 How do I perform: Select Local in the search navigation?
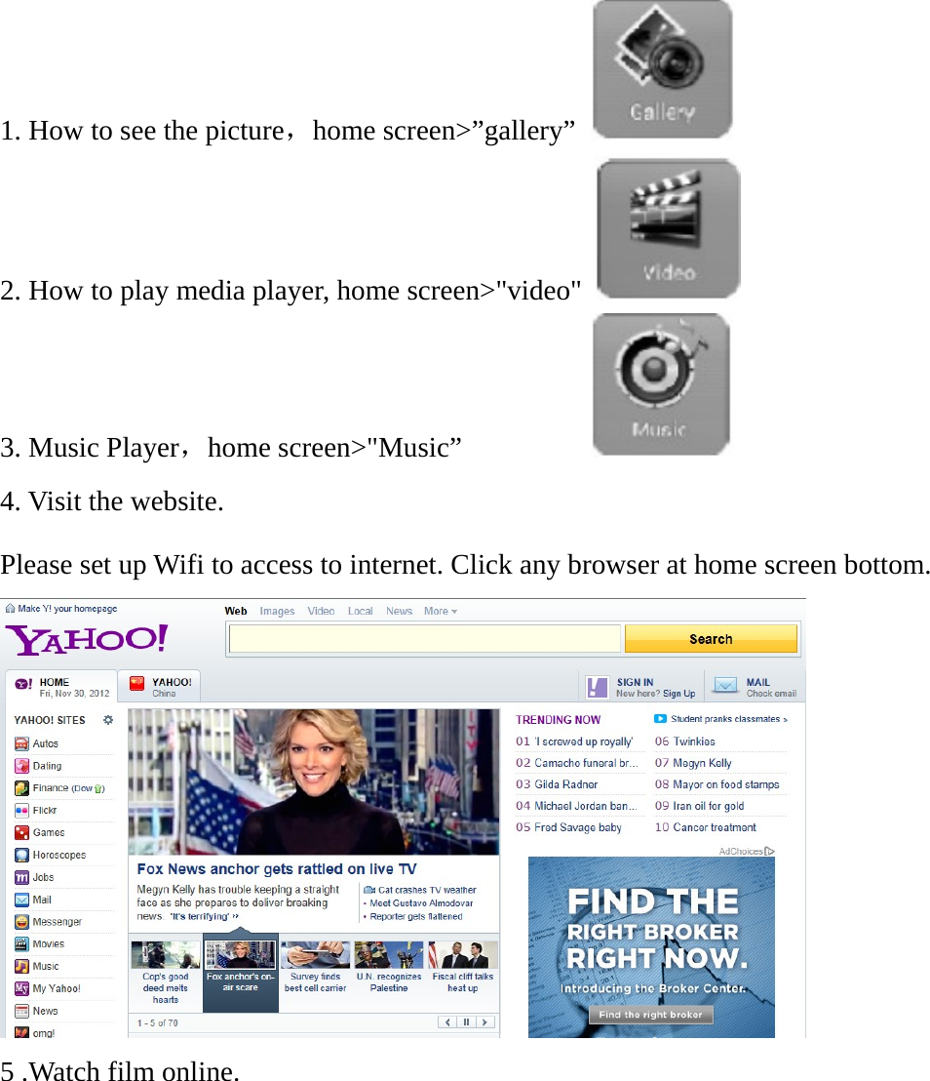(361, 611)
